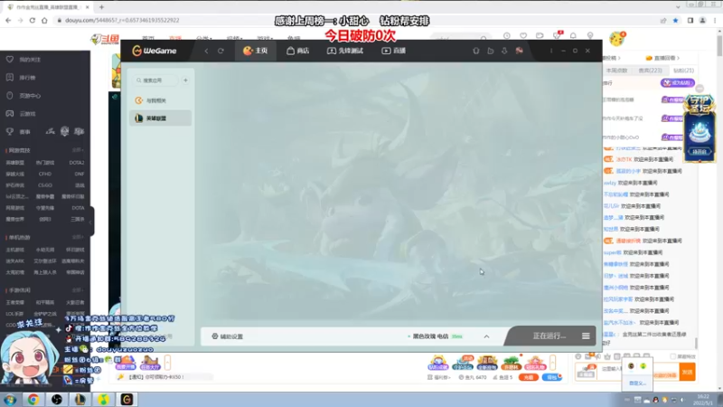Click the Douyu logo
The width and height of the screenshot is (723, 407).
pyautogui.click(x=105, y=39)
